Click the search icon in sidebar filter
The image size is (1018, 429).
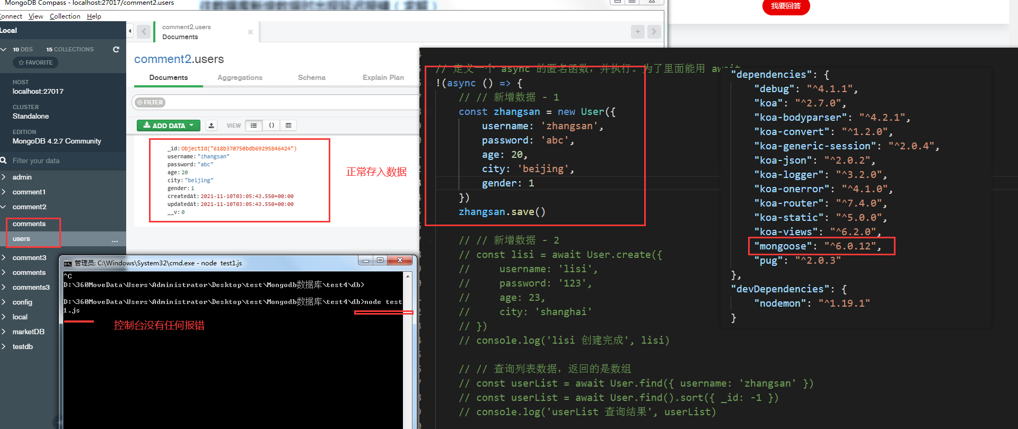(4, 160)
